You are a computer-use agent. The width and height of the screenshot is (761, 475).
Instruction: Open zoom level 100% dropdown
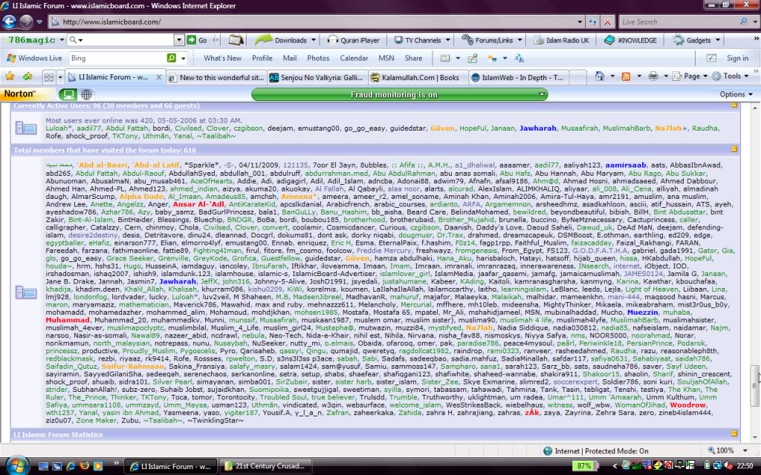pos(745,451)
